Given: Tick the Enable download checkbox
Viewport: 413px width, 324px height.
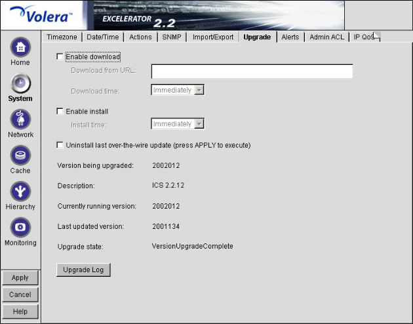Looking at the screenshot, I should (60, 56).
